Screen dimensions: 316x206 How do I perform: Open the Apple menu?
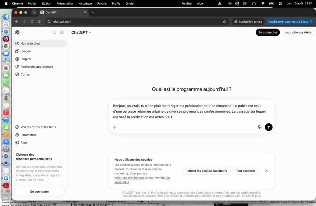point(6,3)
